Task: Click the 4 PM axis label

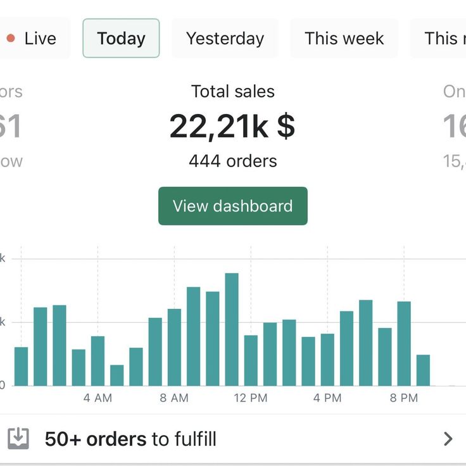Action: [x=327, y=398]
